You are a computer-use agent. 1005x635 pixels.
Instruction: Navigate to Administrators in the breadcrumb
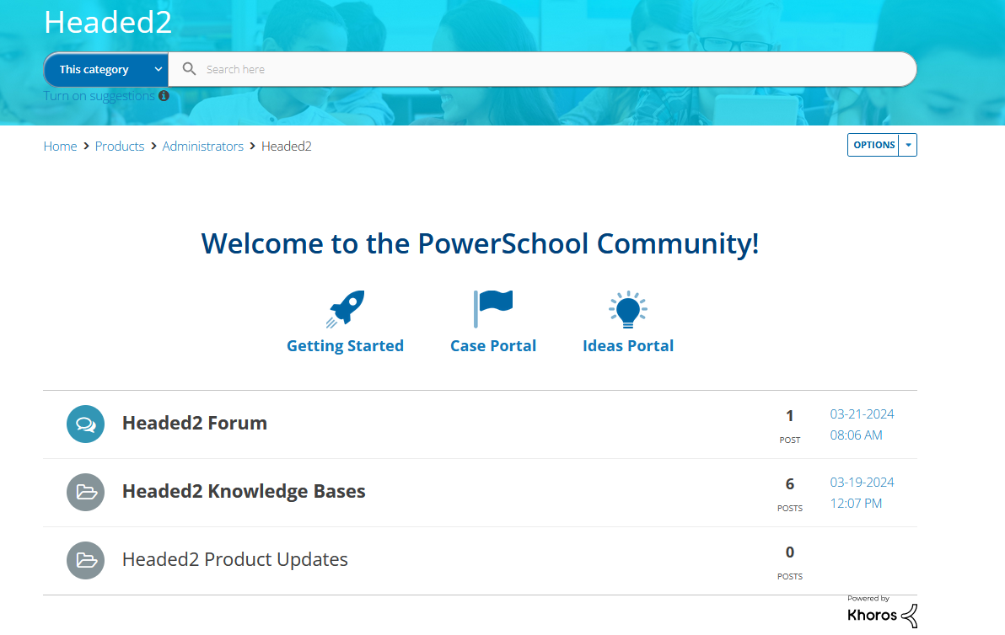coord(202,146)
